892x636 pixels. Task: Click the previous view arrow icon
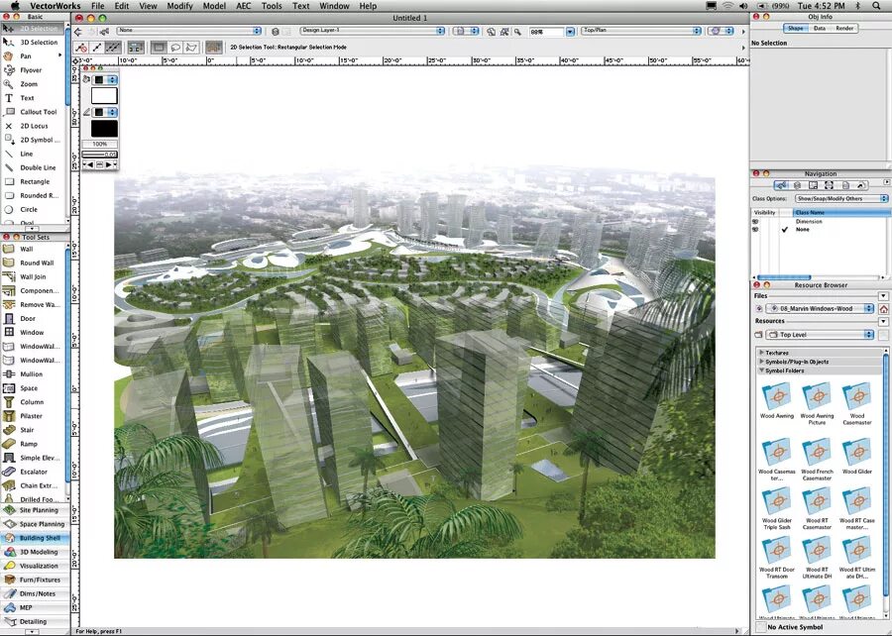click(x=78, y=32)
